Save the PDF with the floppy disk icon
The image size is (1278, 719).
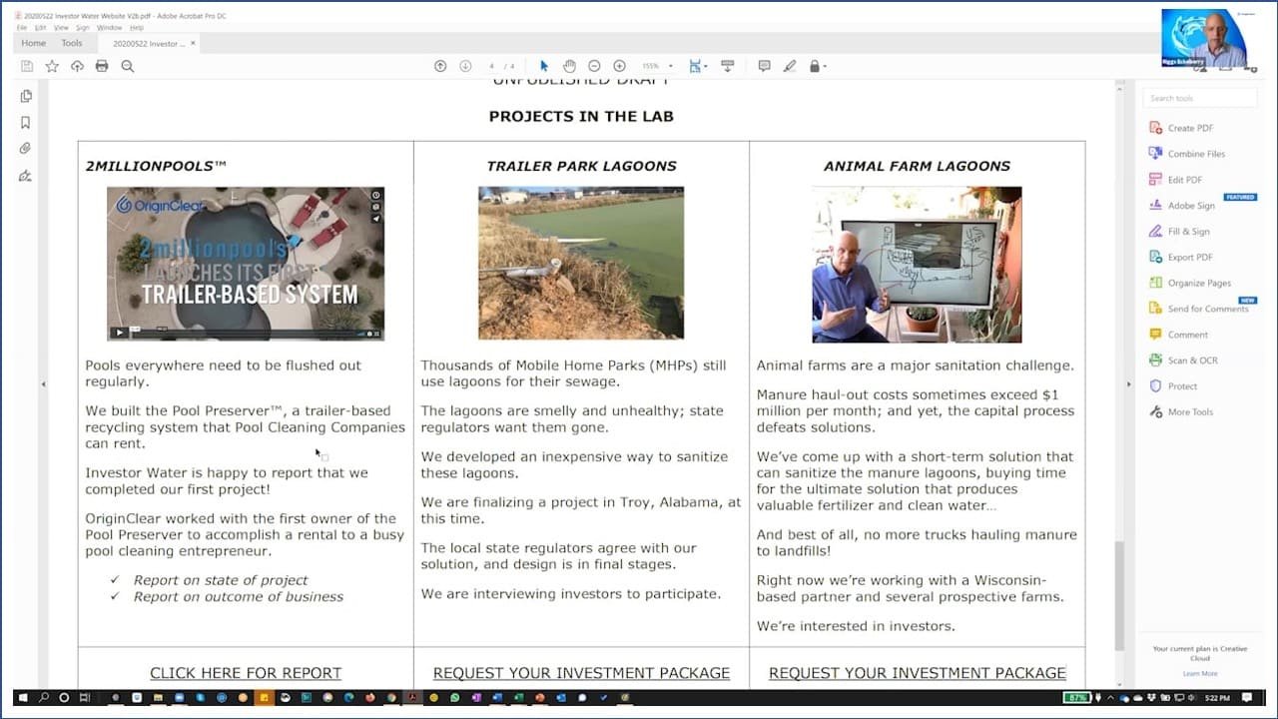point(27,66)
